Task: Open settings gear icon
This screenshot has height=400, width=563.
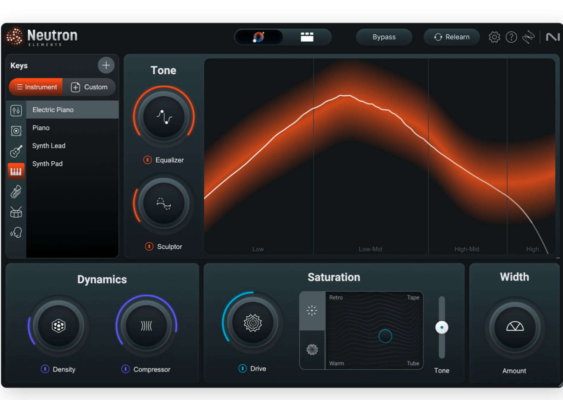Action: coord(494,37)
